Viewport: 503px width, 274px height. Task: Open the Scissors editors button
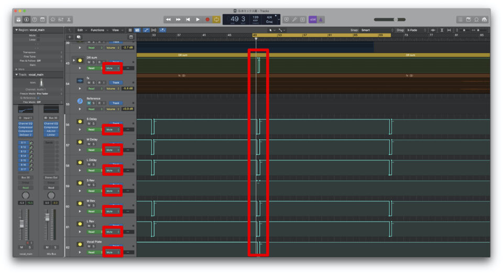(69, 19)
